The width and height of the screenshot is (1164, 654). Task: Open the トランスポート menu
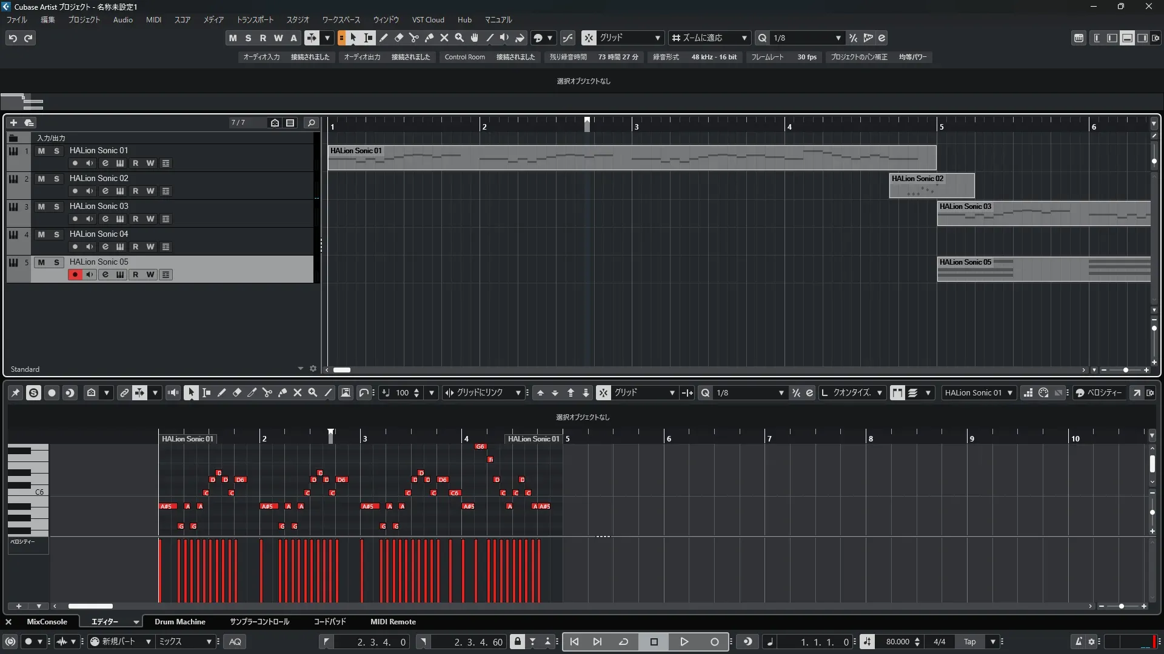(x=255, y=20)
